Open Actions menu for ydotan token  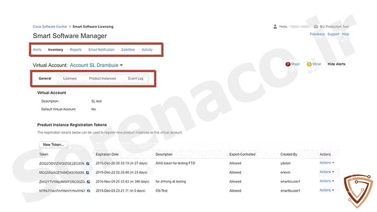326,163
